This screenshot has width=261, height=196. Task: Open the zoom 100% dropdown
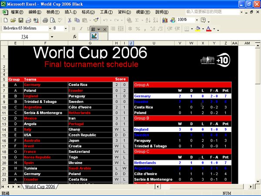click(197, 20)
